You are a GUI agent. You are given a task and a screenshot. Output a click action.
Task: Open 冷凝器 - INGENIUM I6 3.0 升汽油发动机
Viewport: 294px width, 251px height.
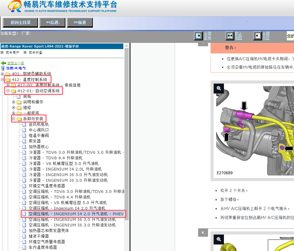click(x=68, y=175)
